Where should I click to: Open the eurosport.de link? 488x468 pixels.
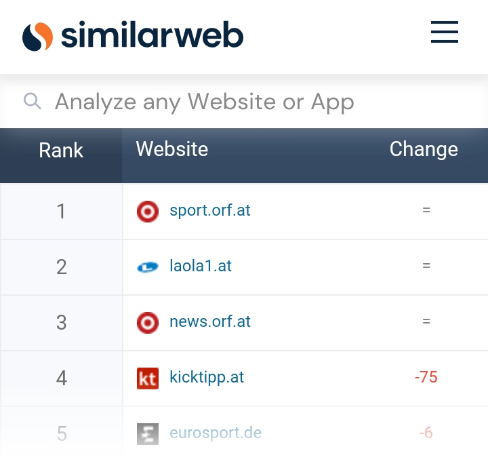[216, 433]
